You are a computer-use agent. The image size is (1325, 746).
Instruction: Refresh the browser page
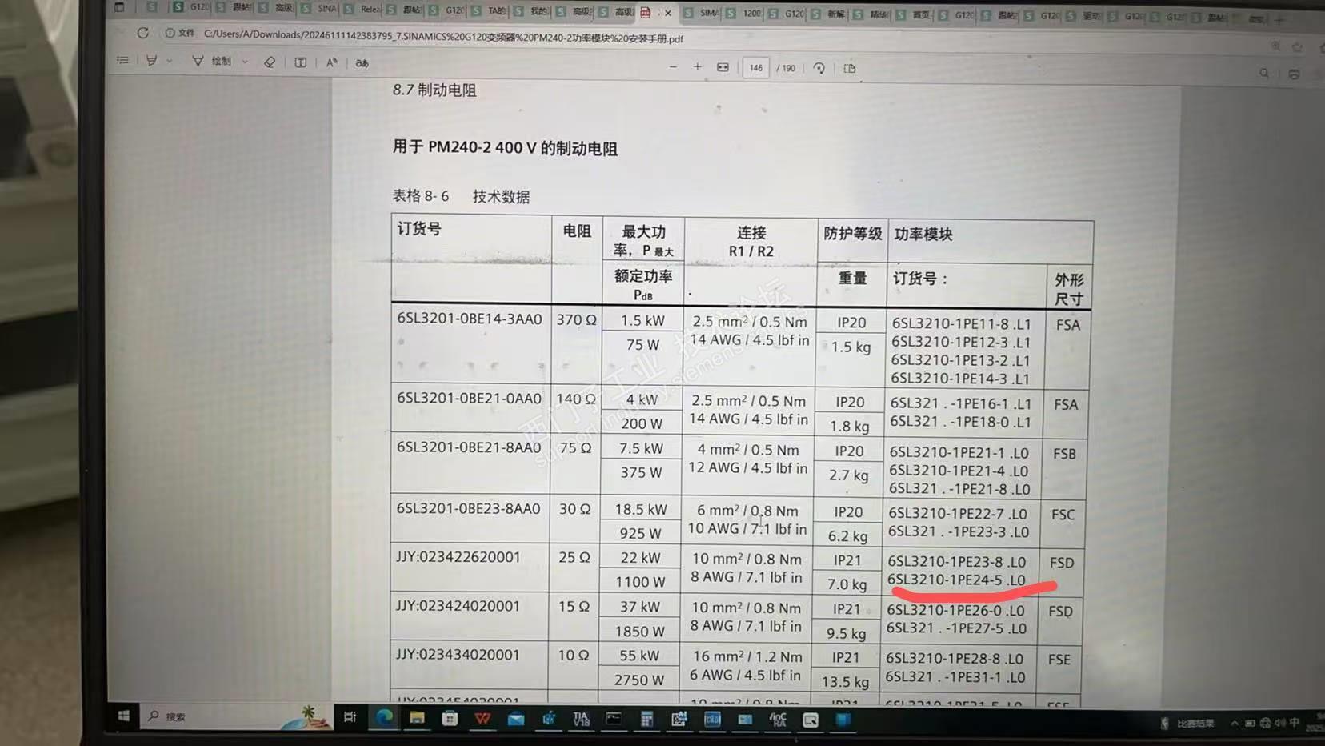pyautogui.click(x=142, y=33)
